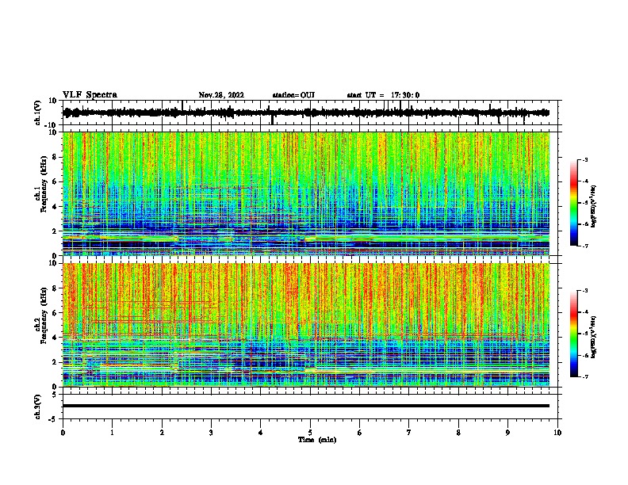Click the "-3" label atop ch.1 colorbar
This screenshot has height=485, width=628.
[x=584, y=159]
